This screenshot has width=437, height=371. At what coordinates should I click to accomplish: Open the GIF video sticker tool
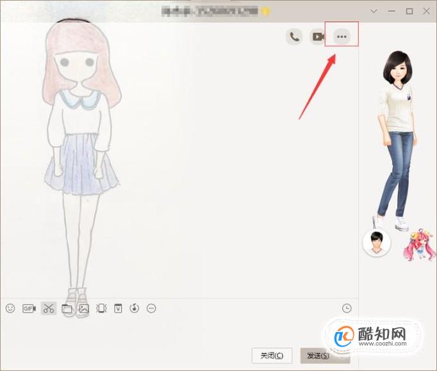coord(29,308)
